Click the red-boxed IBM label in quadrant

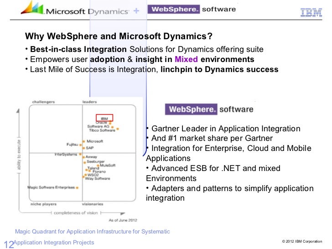click(x=104, y=118)
